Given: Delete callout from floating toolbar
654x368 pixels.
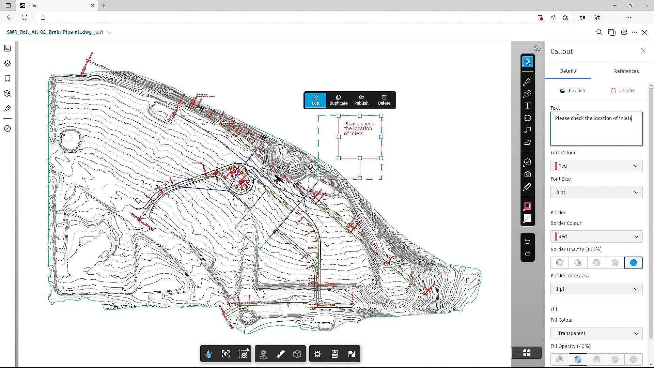Looking at the screenshot, I should (384, 100).
